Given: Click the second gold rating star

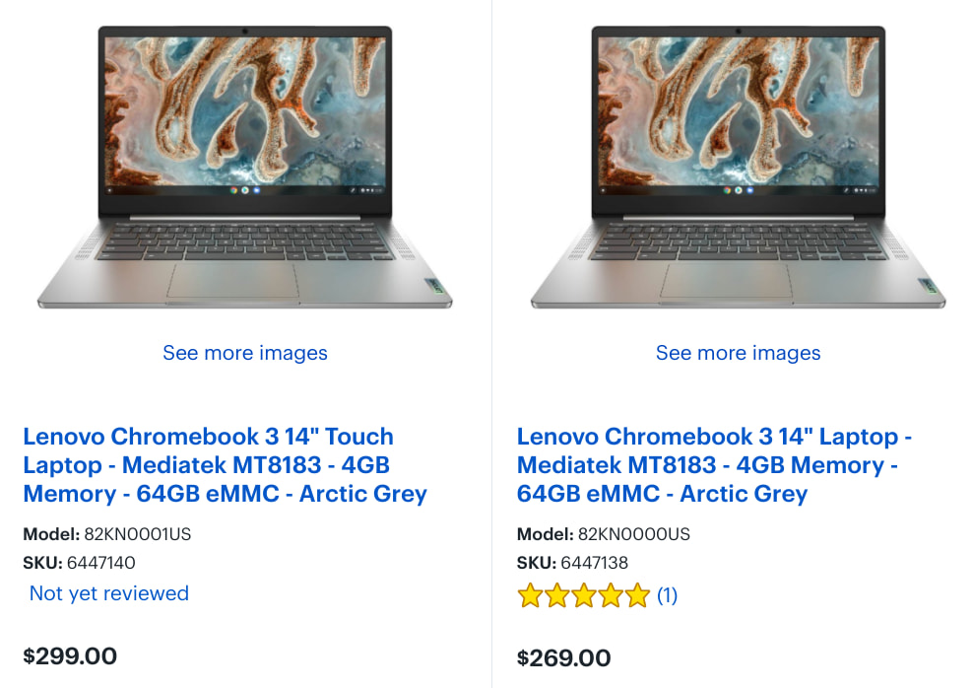Looking at the screenshot, I should [x=556, y=595].
